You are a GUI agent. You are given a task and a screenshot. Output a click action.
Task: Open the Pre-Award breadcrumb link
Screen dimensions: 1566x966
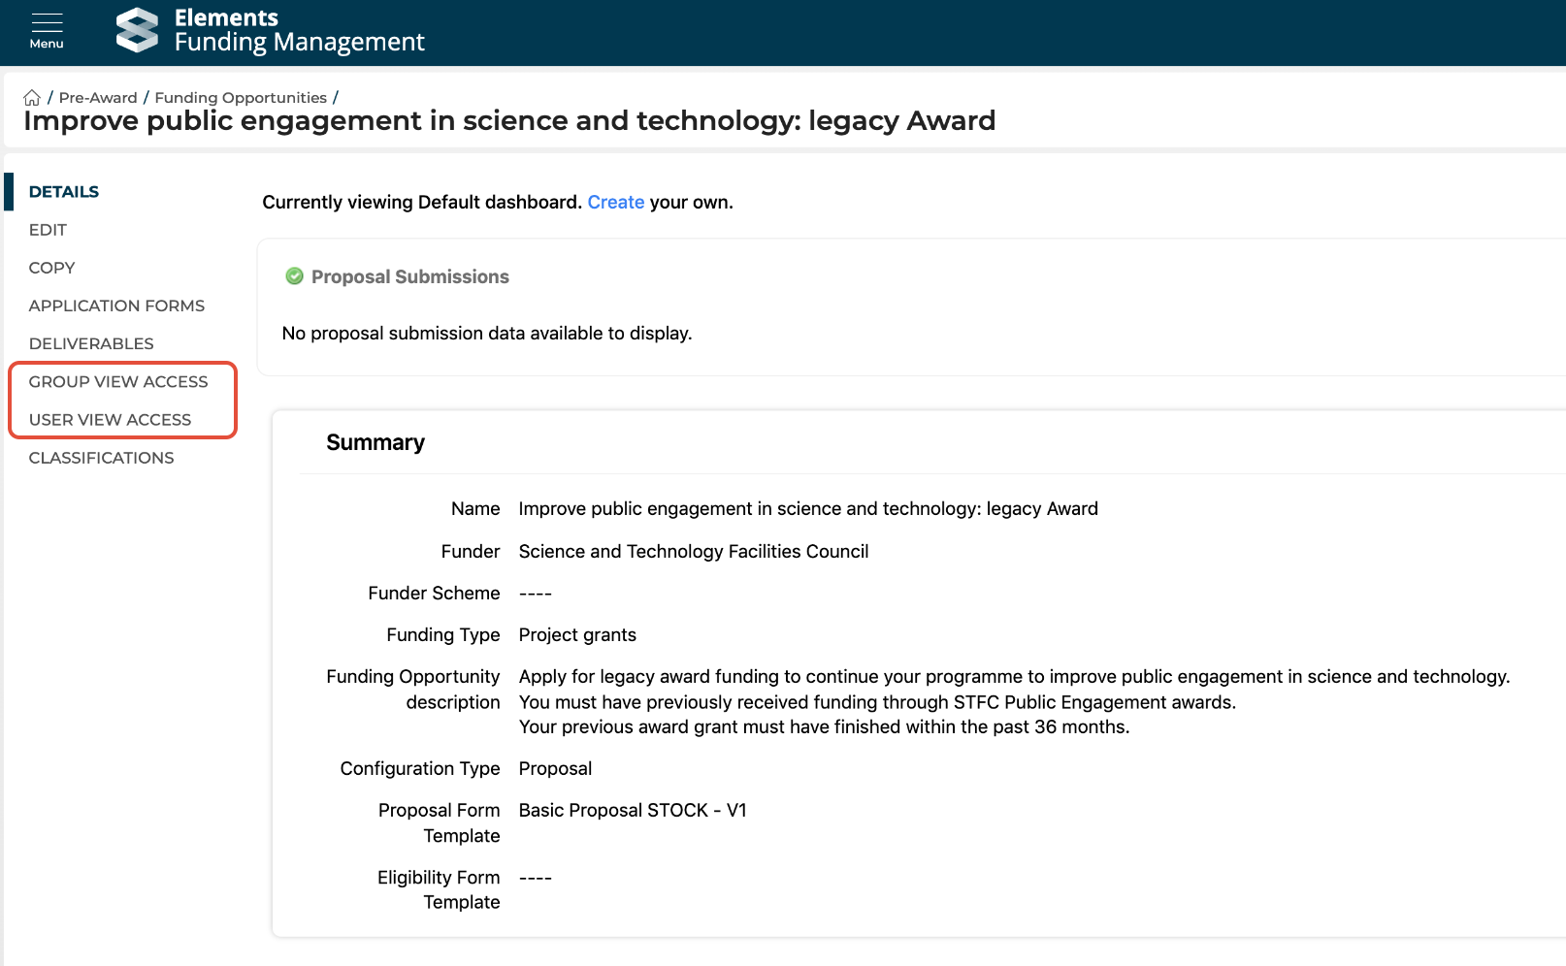[x=98, y=98]
